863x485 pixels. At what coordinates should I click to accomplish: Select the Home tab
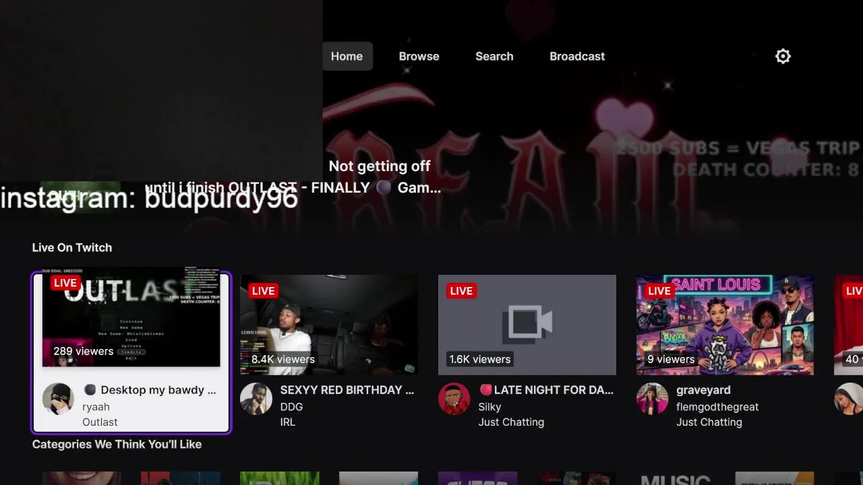[347, 57]
